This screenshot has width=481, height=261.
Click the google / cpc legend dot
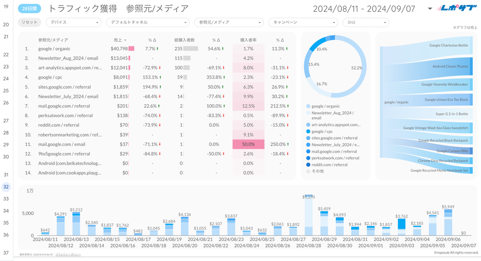[308, 132]
